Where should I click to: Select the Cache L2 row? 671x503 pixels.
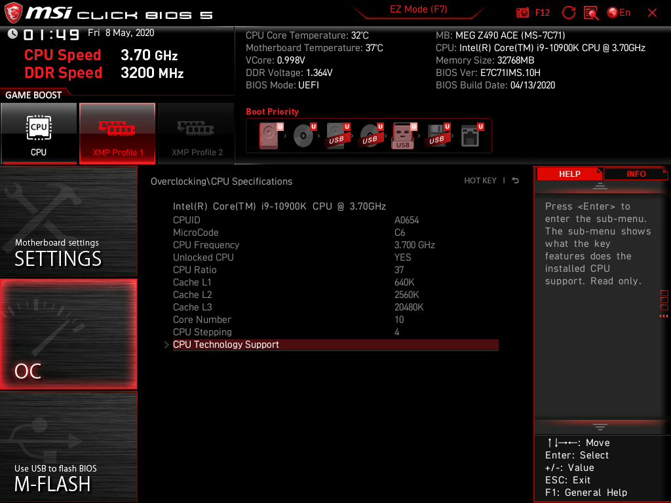(335, 295)
